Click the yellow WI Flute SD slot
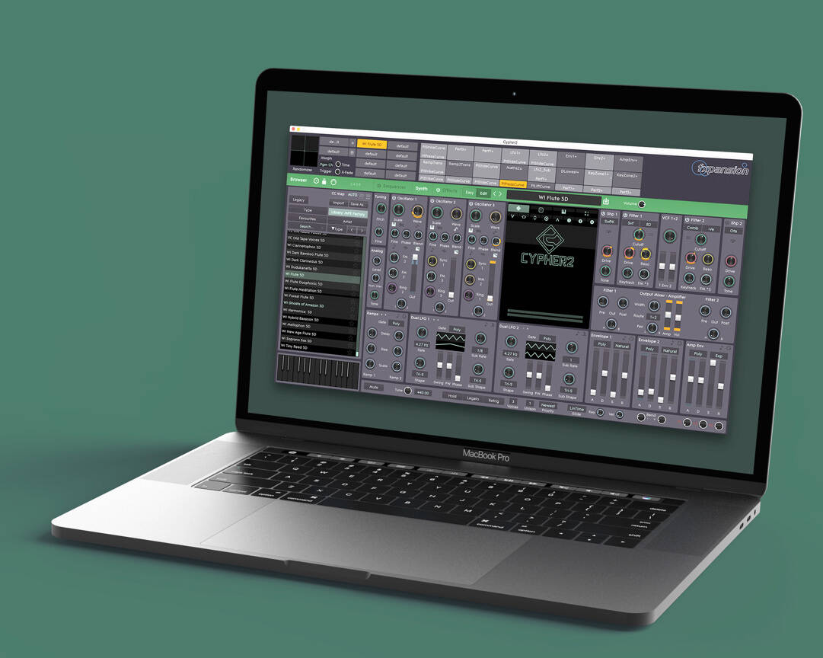Screen dimensions: 823x658 372,144
